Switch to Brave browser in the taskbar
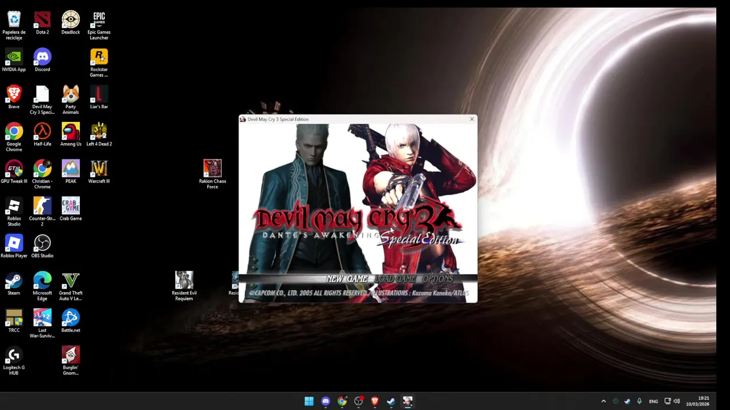The image size is (730, 410). [x=375, y=401]
